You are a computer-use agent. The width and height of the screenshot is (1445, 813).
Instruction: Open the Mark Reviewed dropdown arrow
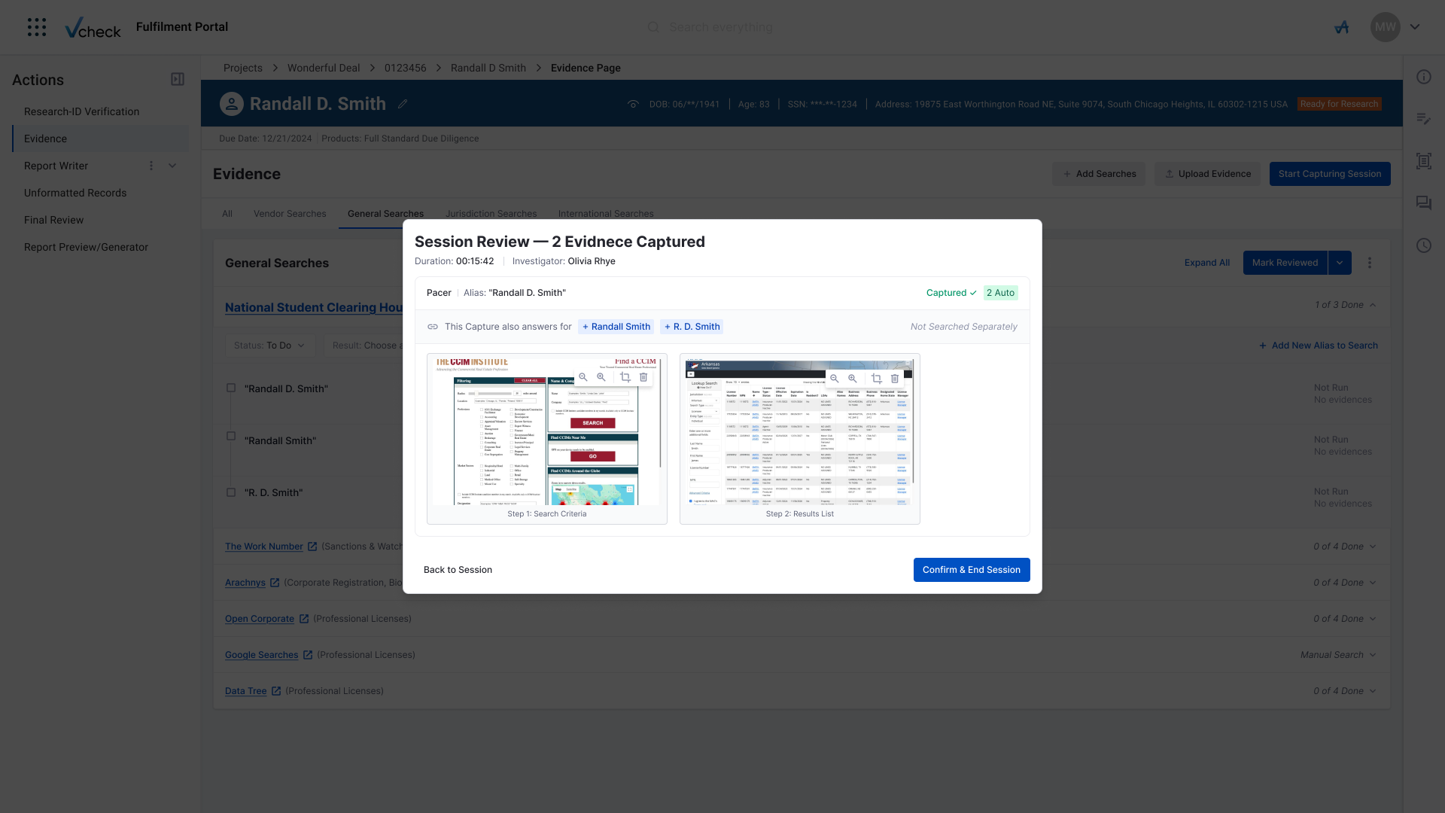coord(1340,263)
